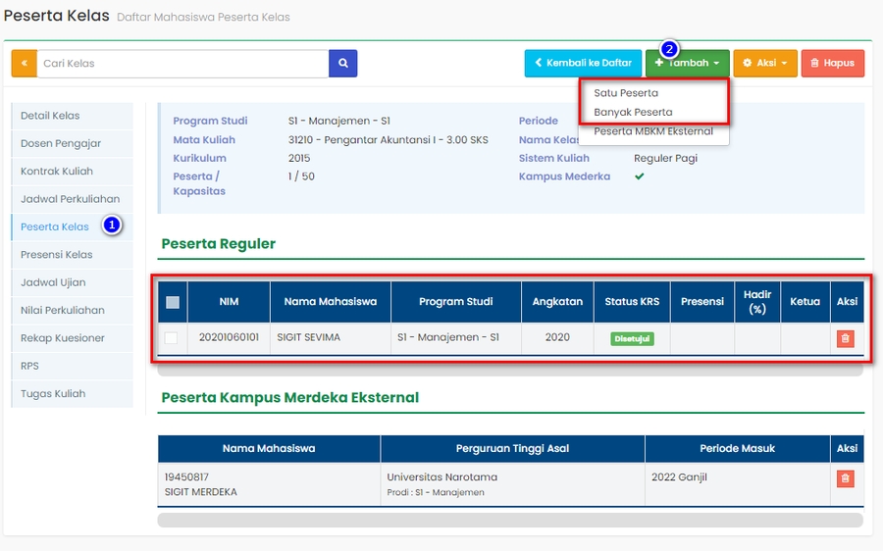This screenshot has height=551, width=883.
Task: Click the green Kampus Merdeka checkmark
Action: tap(640, 176)
